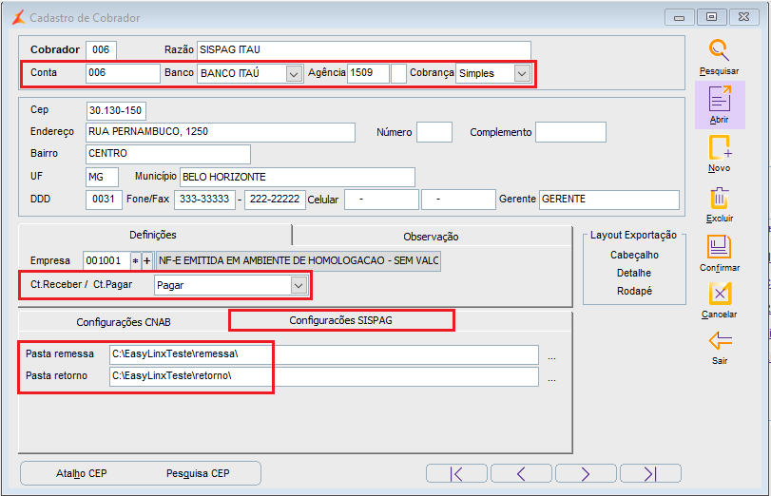Click the asterisk button beside Empresa
The image size is (771, 496).
(135, 261)
